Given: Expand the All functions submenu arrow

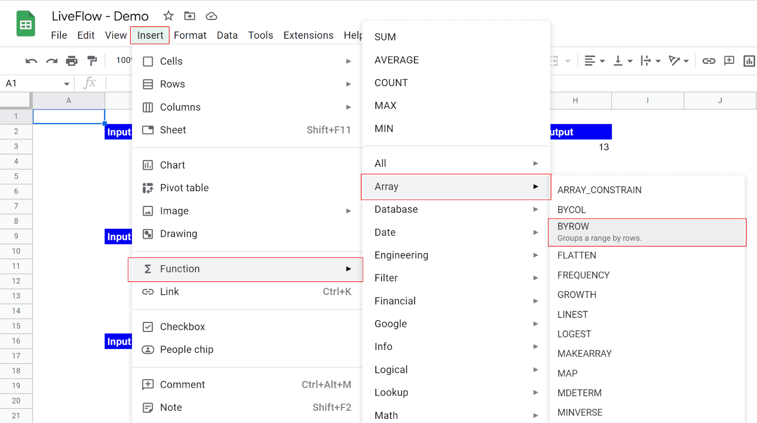Looking at the screenshot, I should [x=536, y=163].
